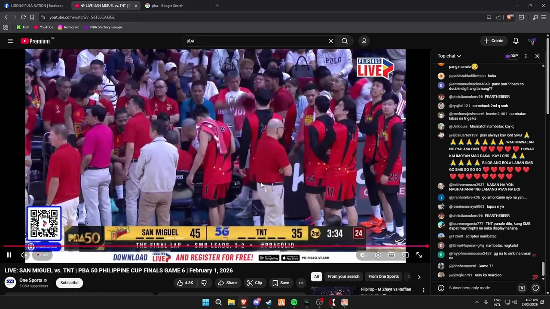This screenshot has height=309, width=550.
Task: Unmute the video with speaker icon
Action: click(24, 255)
